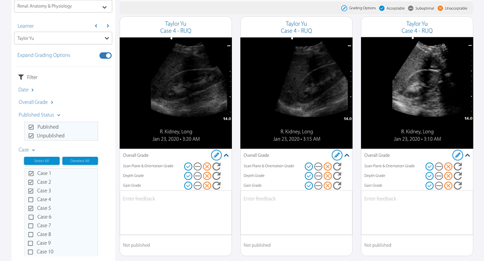Screen dimensions: 484x261
Task: Reset Scan Plane grade on 3:10 AM card
Action: (x=458, y=166)
